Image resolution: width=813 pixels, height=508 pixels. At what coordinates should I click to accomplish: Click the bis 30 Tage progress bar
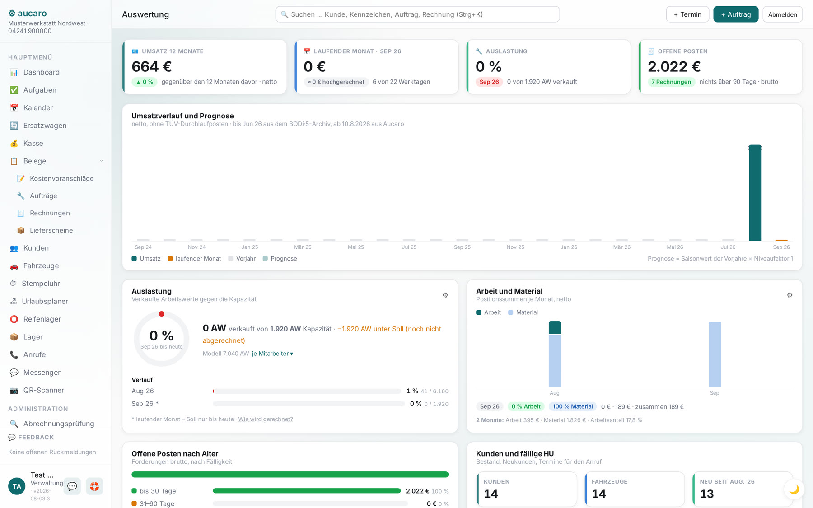307,491
